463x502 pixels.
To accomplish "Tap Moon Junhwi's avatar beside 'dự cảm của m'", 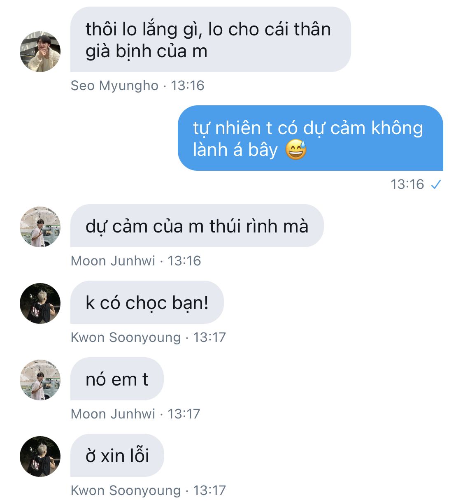I will coord(40,227).
